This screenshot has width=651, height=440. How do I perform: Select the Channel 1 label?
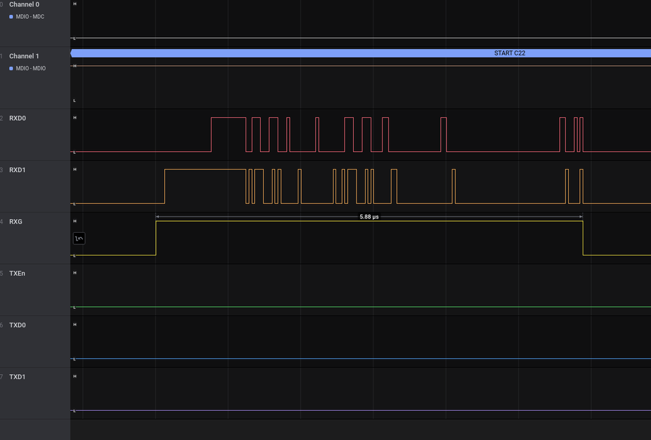(x=24, y=56)
